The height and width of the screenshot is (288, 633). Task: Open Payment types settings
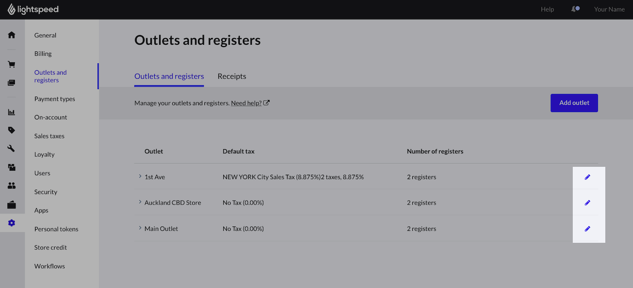coord(55,99)
